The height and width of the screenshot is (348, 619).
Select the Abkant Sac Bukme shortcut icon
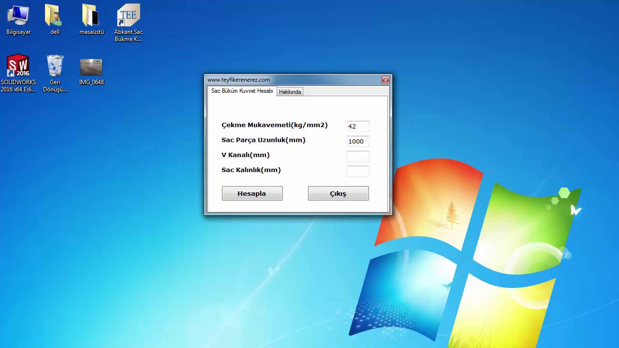click(128, 23)
